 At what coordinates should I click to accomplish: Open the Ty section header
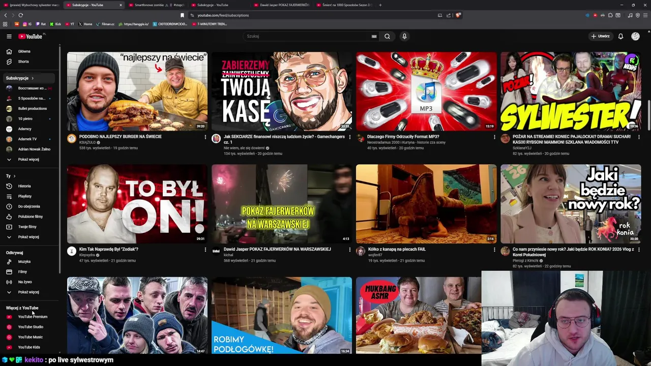[x=11, y=176]
